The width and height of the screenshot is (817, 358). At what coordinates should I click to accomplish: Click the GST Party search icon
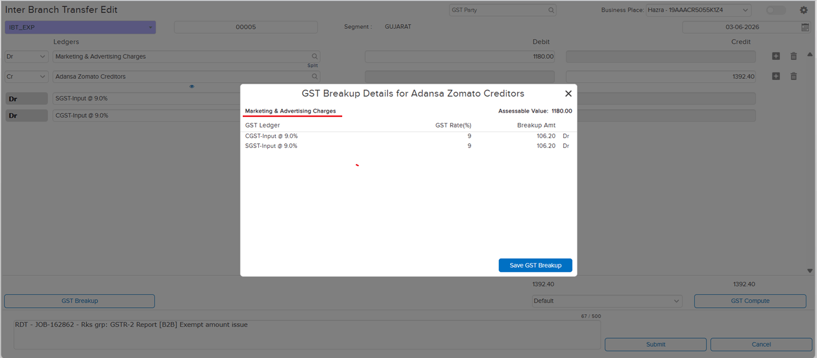[x=551, y=10]
